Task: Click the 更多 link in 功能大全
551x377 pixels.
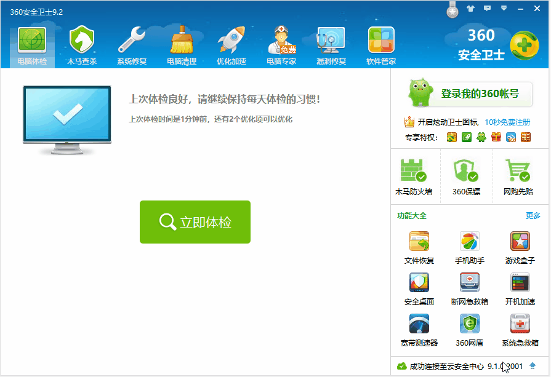Action: 533,215
